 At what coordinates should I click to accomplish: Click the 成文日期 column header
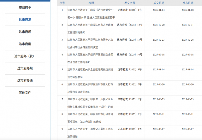pos(159,3)
